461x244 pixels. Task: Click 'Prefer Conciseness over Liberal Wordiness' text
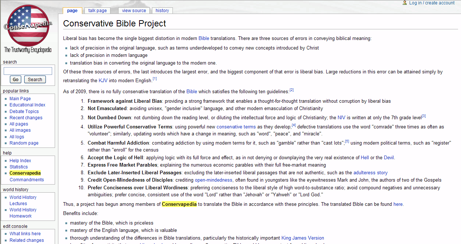pyautogui.click(x=138, y=188)
